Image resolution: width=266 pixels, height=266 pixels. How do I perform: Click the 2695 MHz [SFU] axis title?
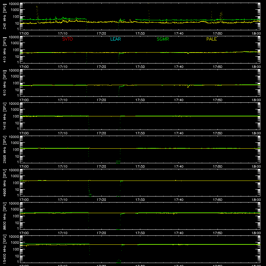coord(5,149)
